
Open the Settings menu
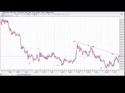(48, 12)
